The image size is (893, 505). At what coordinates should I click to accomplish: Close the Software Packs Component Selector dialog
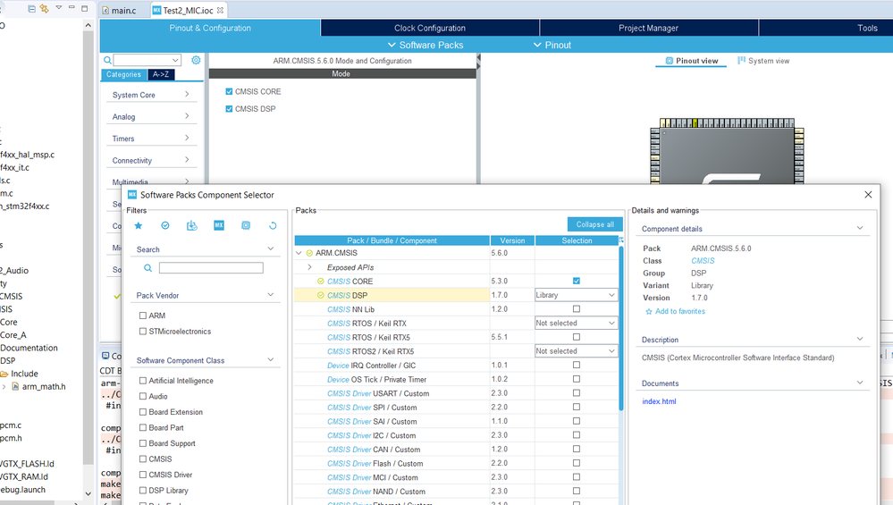coord(868,195)
